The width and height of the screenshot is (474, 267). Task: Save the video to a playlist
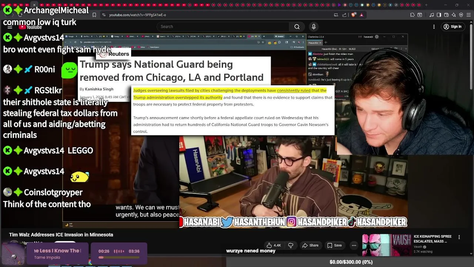[x=334, y=245]
